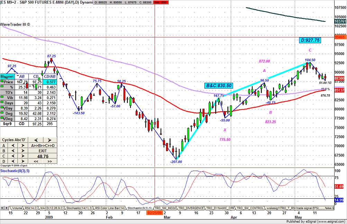Viewport: 347px width, 224px height.
Task: Click the A>>B>>C>>D button
Action: pos(43,146)
